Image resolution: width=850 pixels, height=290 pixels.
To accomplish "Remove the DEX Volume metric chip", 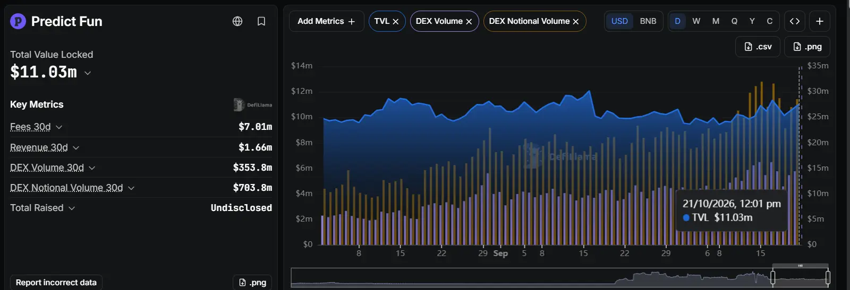I will pos(469,22).
